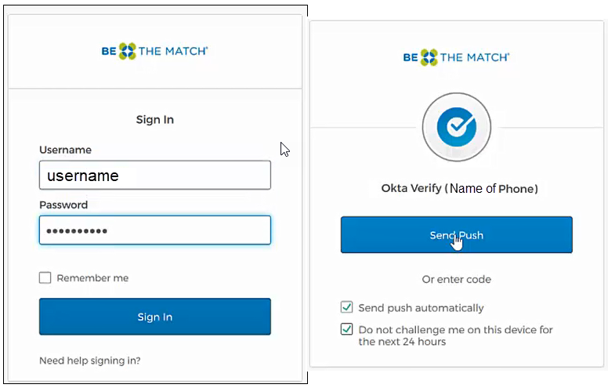Image resolution: width=608 pixels, height=388 pixels.
Task: Click the 'Okta Verify (Name of Phone)' text
Action: pos(459,189)
